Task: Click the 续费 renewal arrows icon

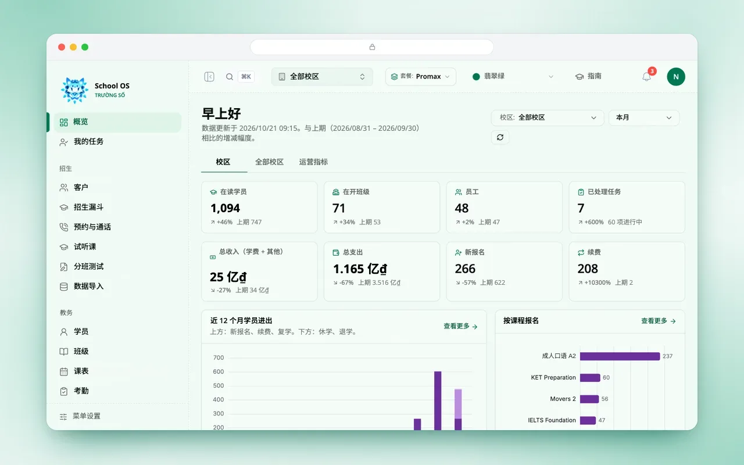Action: point(581,252)
